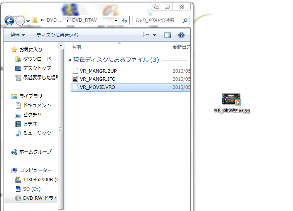Open drive TI30862900B
Image resolution: width=293 pixels, height=211 pixels.
coord(40,180)
